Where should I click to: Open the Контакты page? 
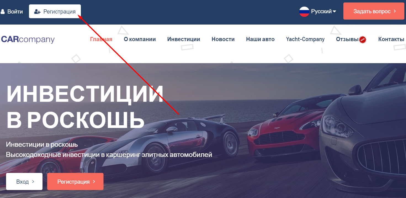(x=391, y=39)
